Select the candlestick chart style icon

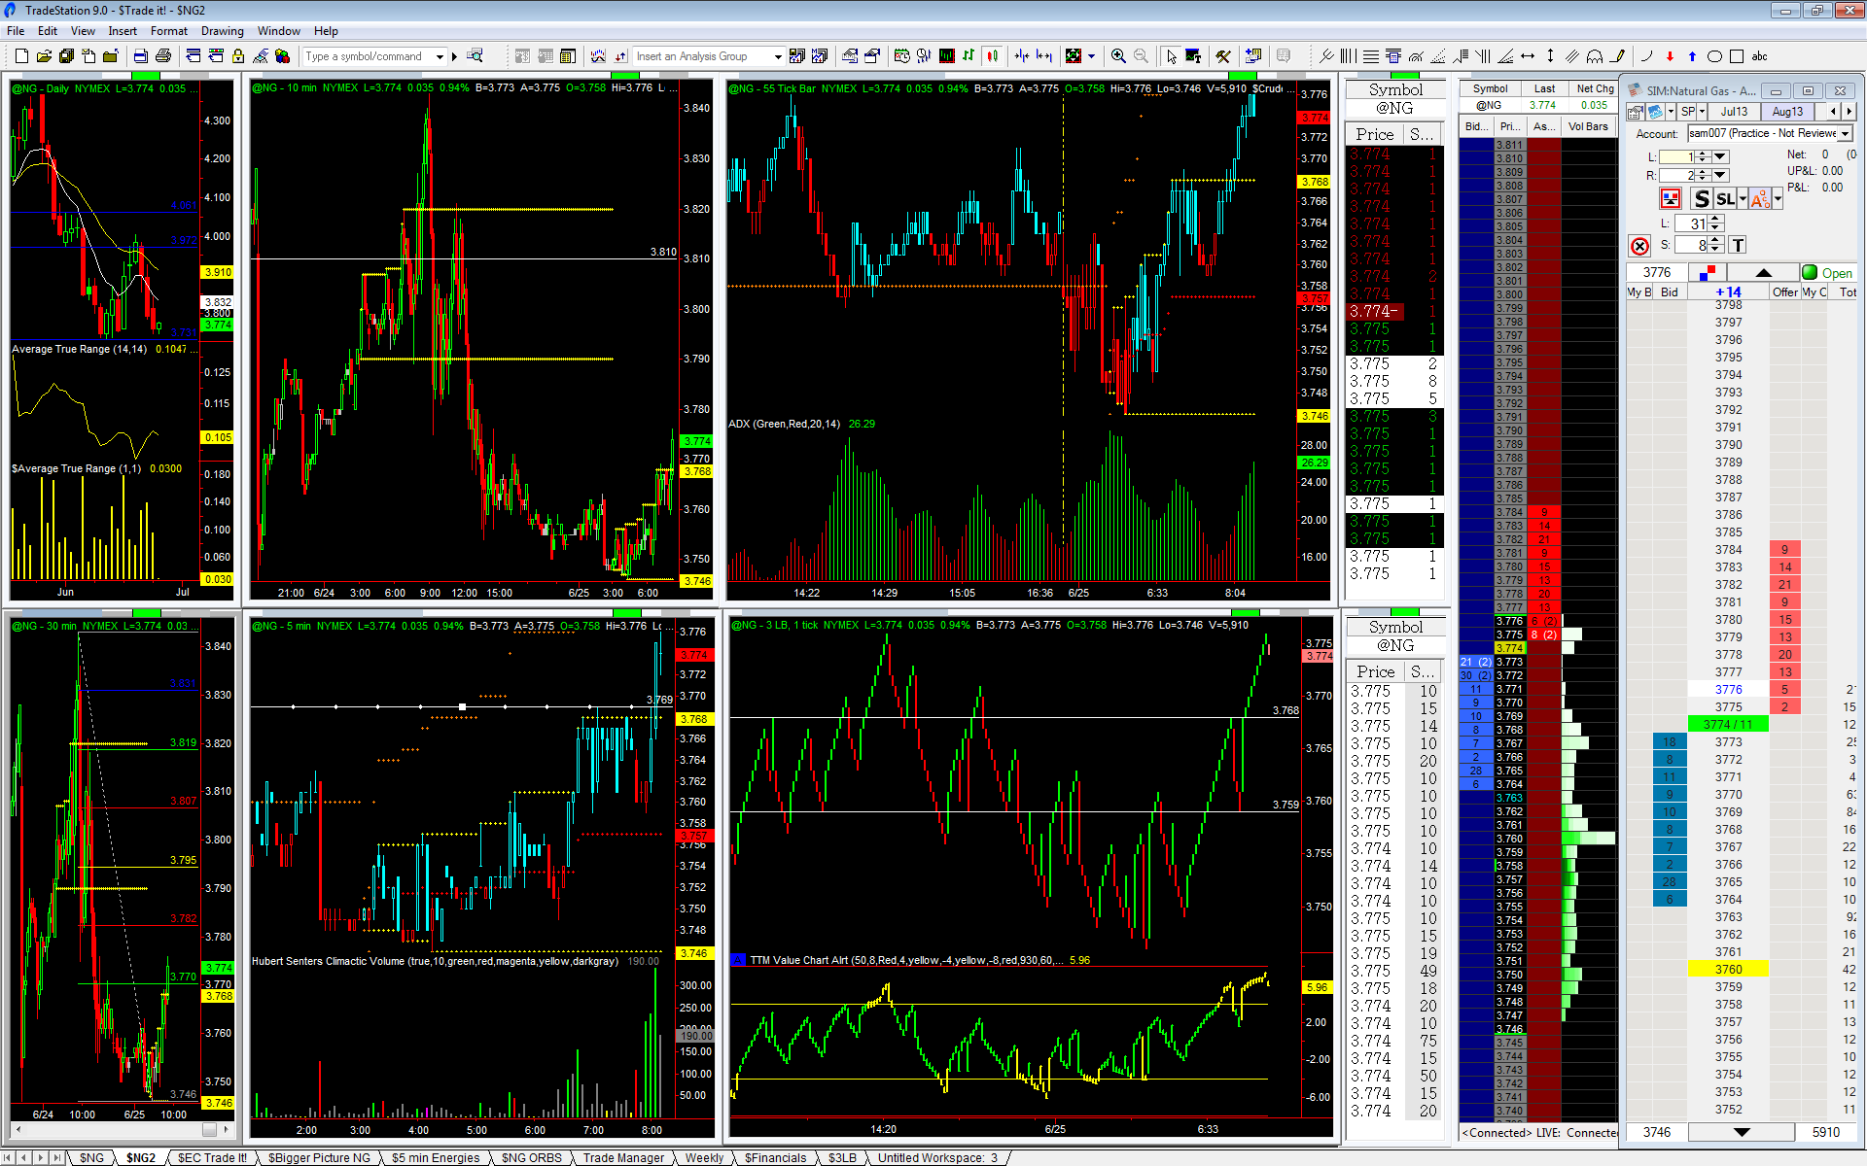click(992, 56)
